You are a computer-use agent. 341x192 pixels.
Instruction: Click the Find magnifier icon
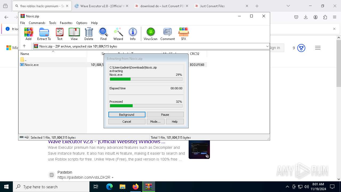pos(103,34)
